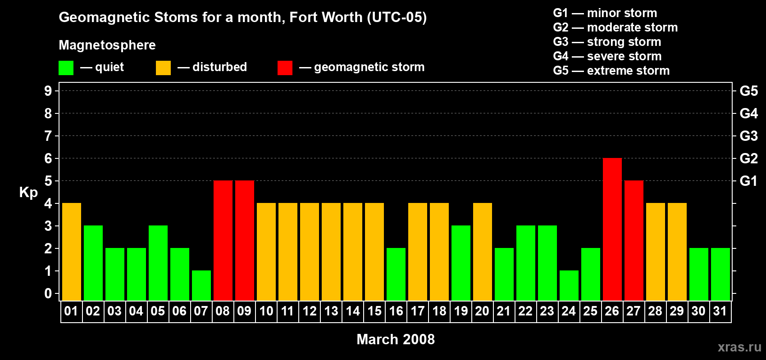Viewport: 766px width, 360px height.
Task: Click the green bar for March 31
Action: click(x=720, y=274)
